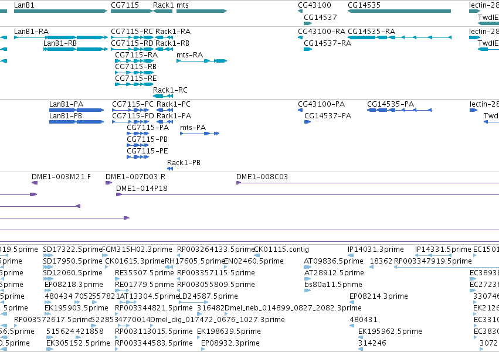Open the EP08932.3prime EST label

(x=230, y=343)
